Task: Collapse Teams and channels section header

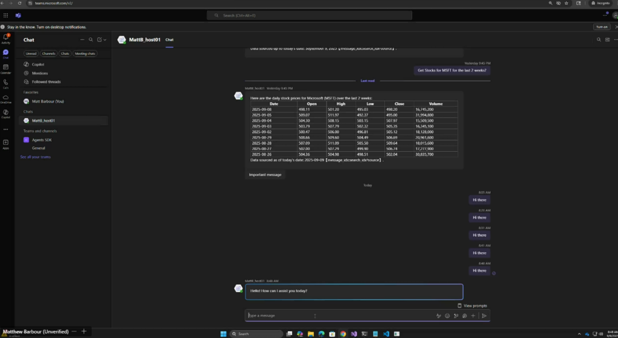Action: 40,131
